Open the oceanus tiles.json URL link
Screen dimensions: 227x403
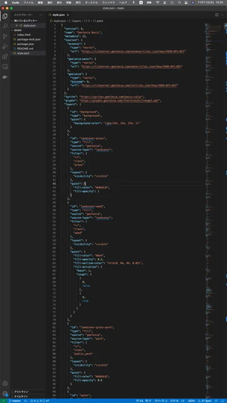[133, 51]
